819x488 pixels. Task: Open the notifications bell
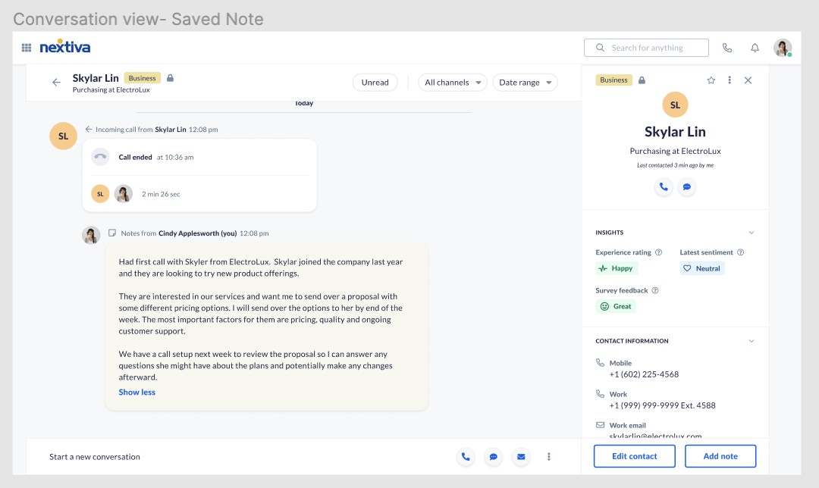755,48
